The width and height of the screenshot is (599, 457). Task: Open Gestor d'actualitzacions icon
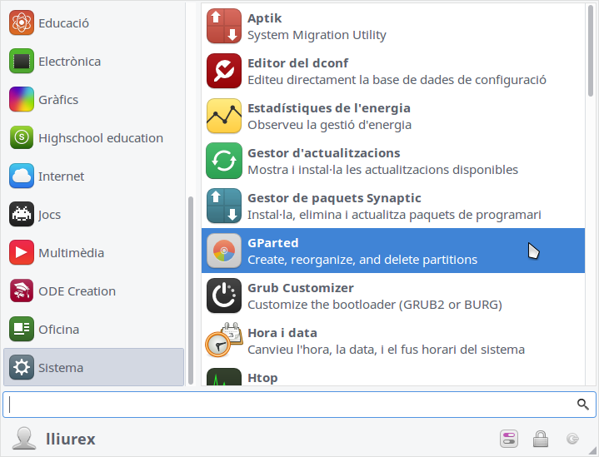(x=223, y=161)
